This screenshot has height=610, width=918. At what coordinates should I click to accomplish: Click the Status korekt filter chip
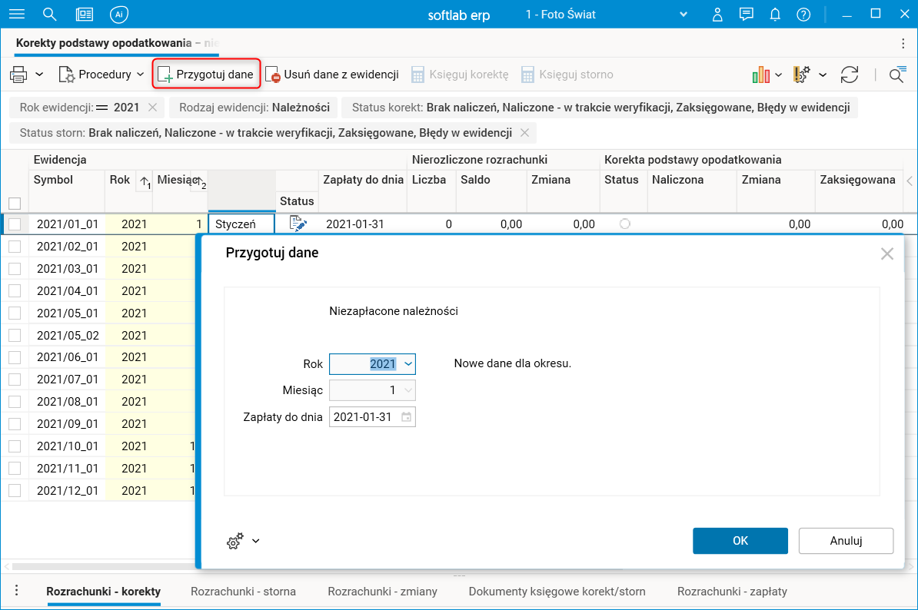tap(600, 107)
